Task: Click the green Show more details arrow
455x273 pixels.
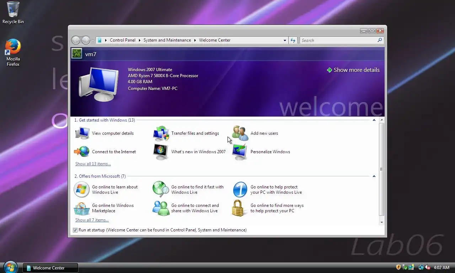Action: pos(330,70)
